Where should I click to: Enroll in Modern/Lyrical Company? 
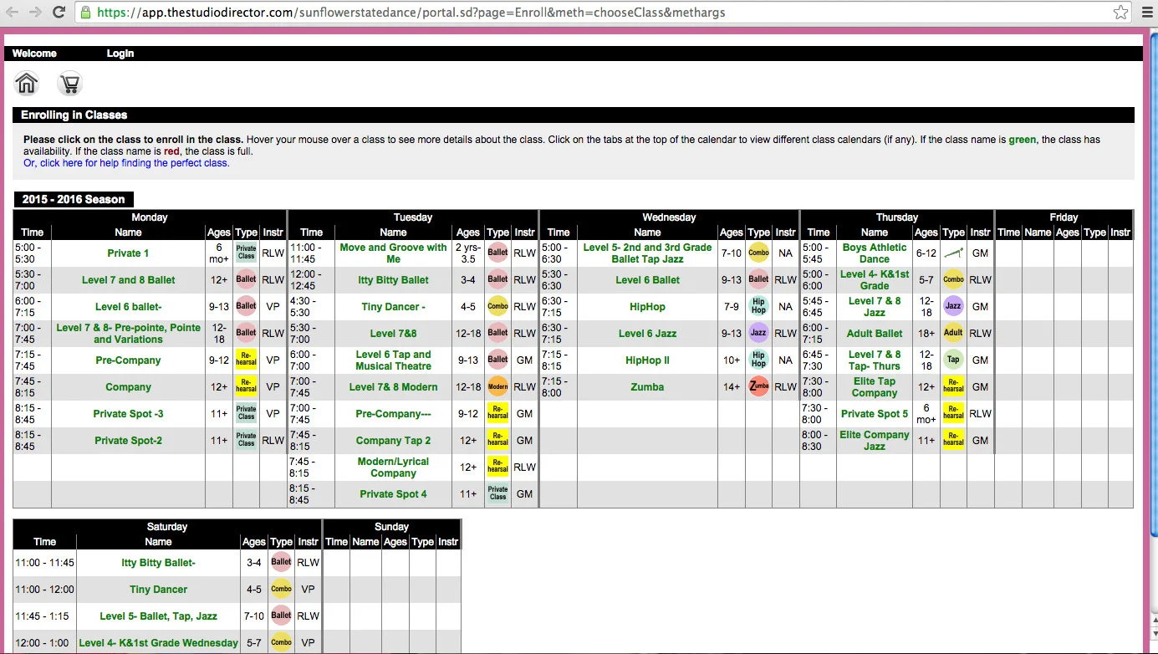393,468
